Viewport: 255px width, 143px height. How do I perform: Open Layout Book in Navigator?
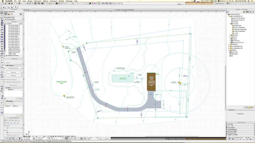click(x=250, y=12)
